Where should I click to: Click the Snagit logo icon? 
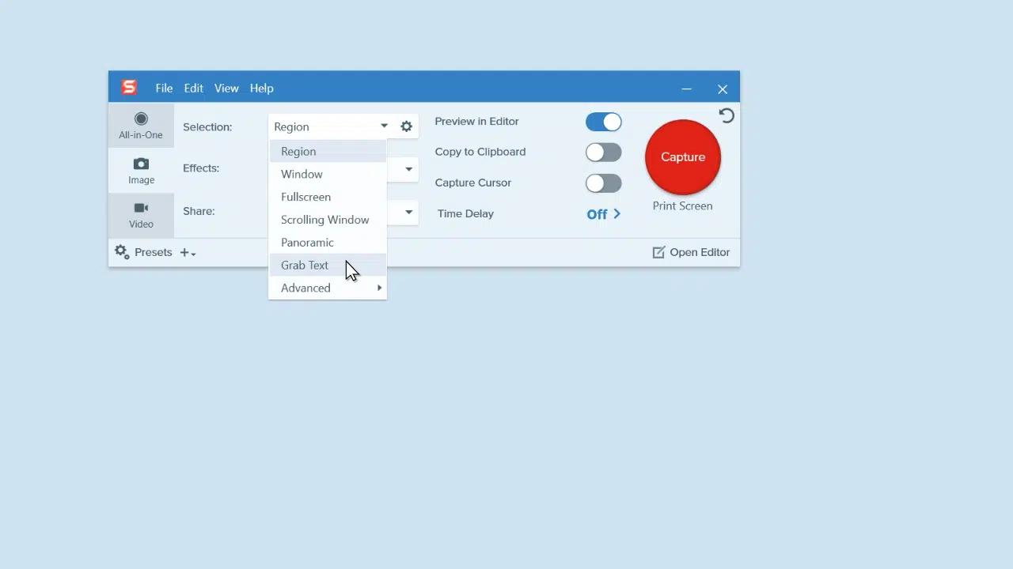click(x=129, y=88)
